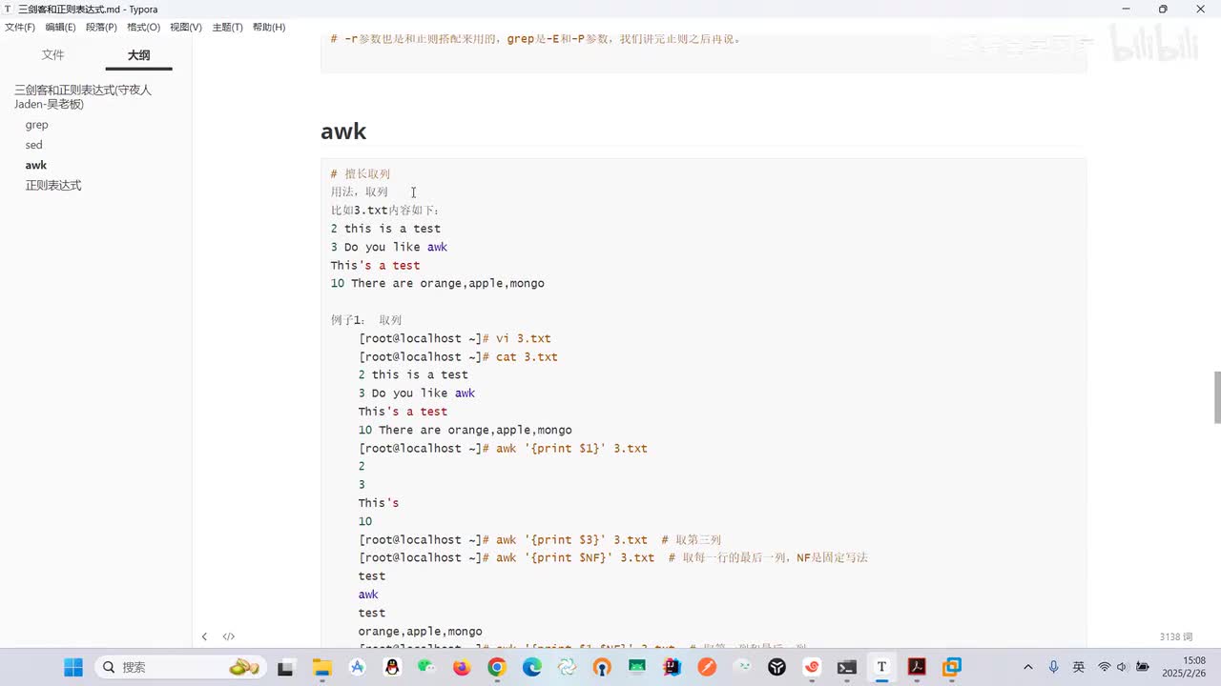The image size is (1221, 686).
Task: Open WeChat from the taskbar
Action: pyautogui.click(x=426, y=667)
